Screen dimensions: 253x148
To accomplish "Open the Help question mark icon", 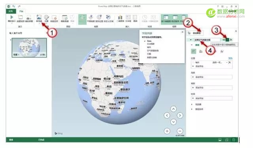I will click(218, 6).
